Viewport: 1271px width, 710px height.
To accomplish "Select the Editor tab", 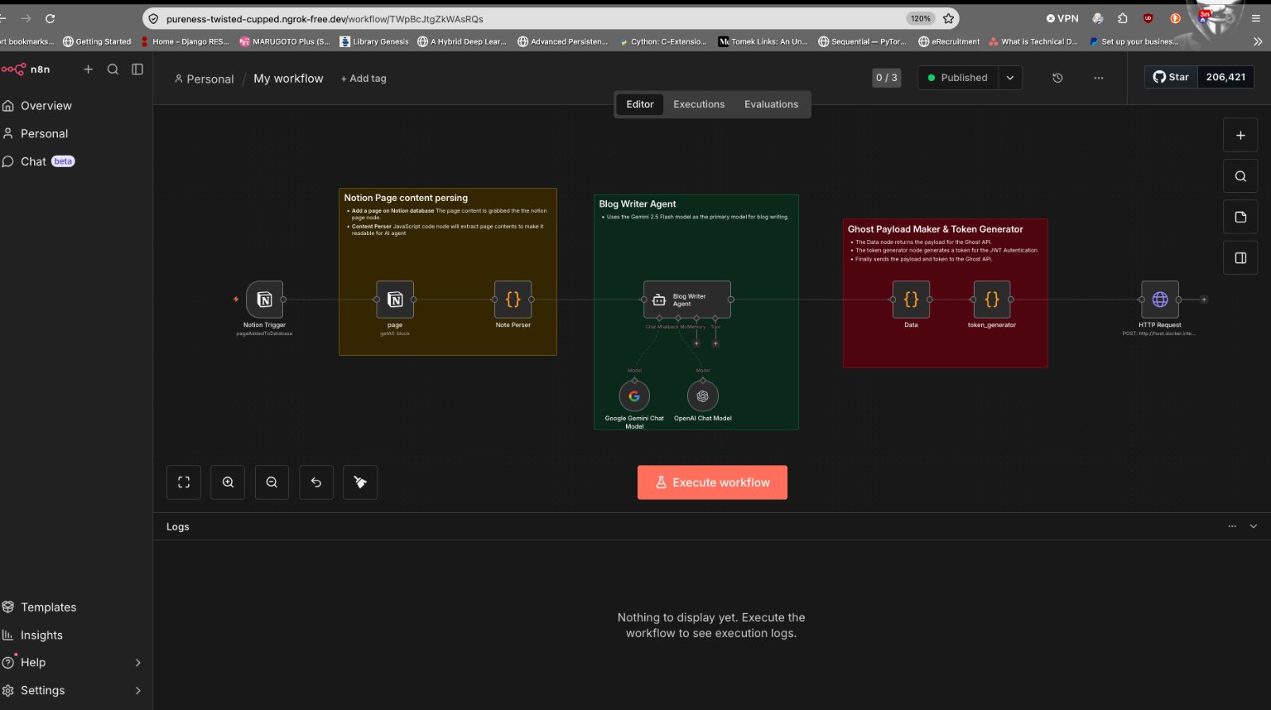I will coord(639,104).
